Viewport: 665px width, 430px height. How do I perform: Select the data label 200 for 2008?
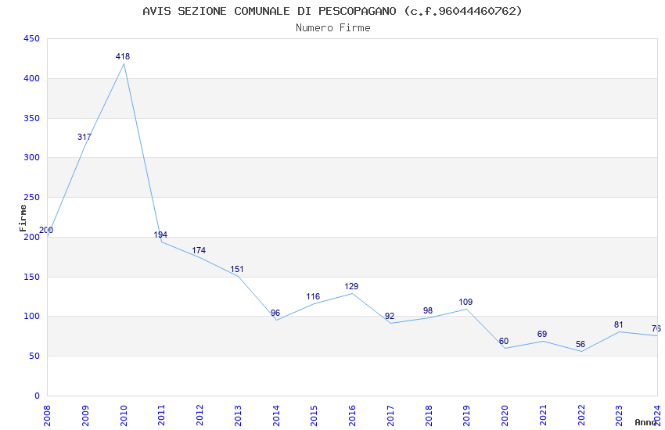[x=46, y=230]
